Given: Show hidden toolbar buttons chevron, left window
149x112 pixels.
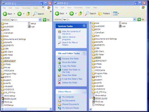Looking at the screenshot, I should pos(51,12).
